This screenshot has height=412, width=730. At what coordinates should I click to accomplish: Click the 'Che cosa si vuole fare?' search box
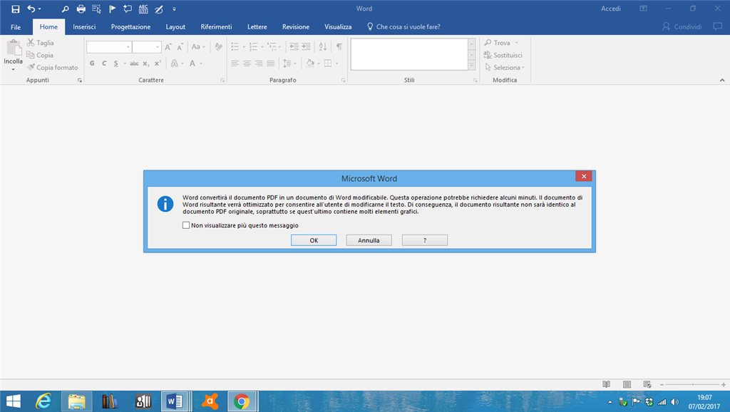tap(403, 27)
